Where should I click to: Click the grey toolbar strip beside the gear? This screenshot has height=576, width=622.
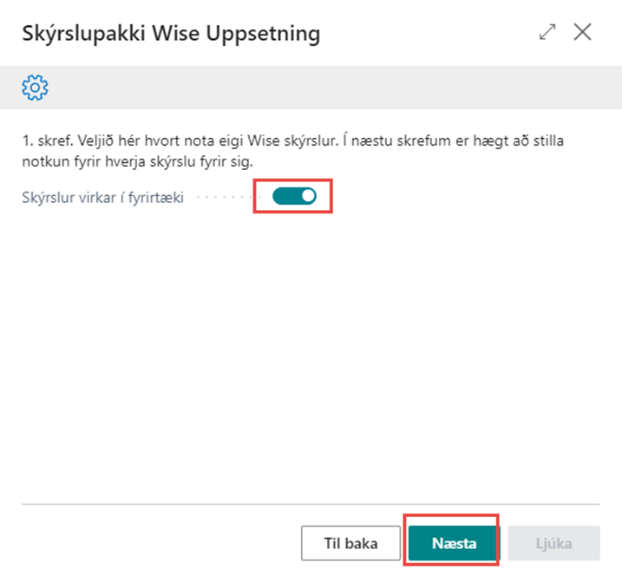click(330, 87)
